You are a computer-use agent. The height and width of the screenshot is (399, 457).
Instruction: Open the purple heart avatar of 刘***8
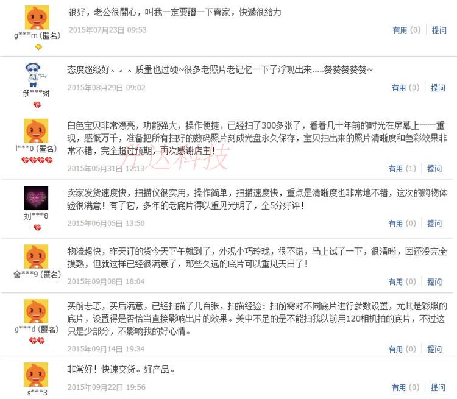(x=36, y=198)
